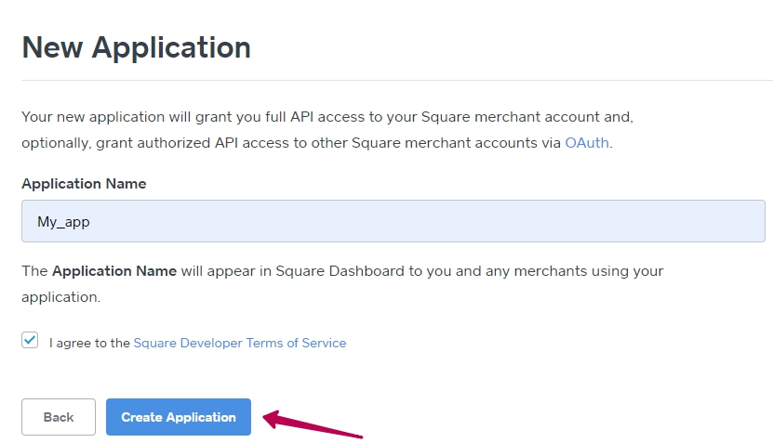Open the Square Developer Terms of Service link
The width and height of the screenshot is (773, 443).
coord(239,343)
